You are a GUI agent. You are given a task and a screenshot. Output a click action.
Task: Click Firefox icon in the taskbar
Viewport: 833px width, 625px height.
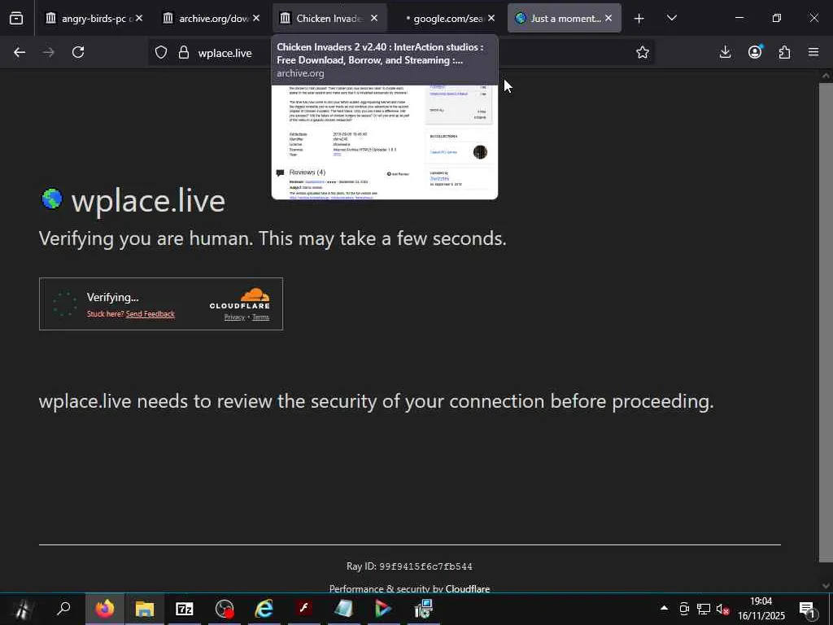pos(105,609)
